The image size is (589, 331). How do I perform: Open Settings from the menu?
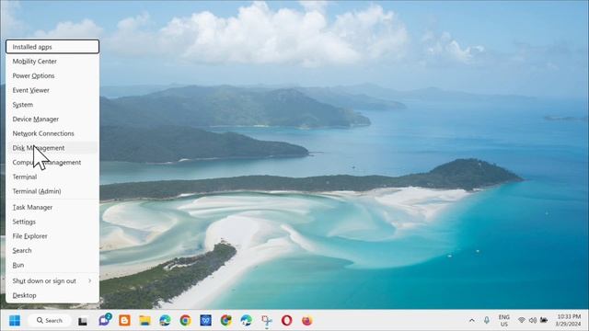52,222
